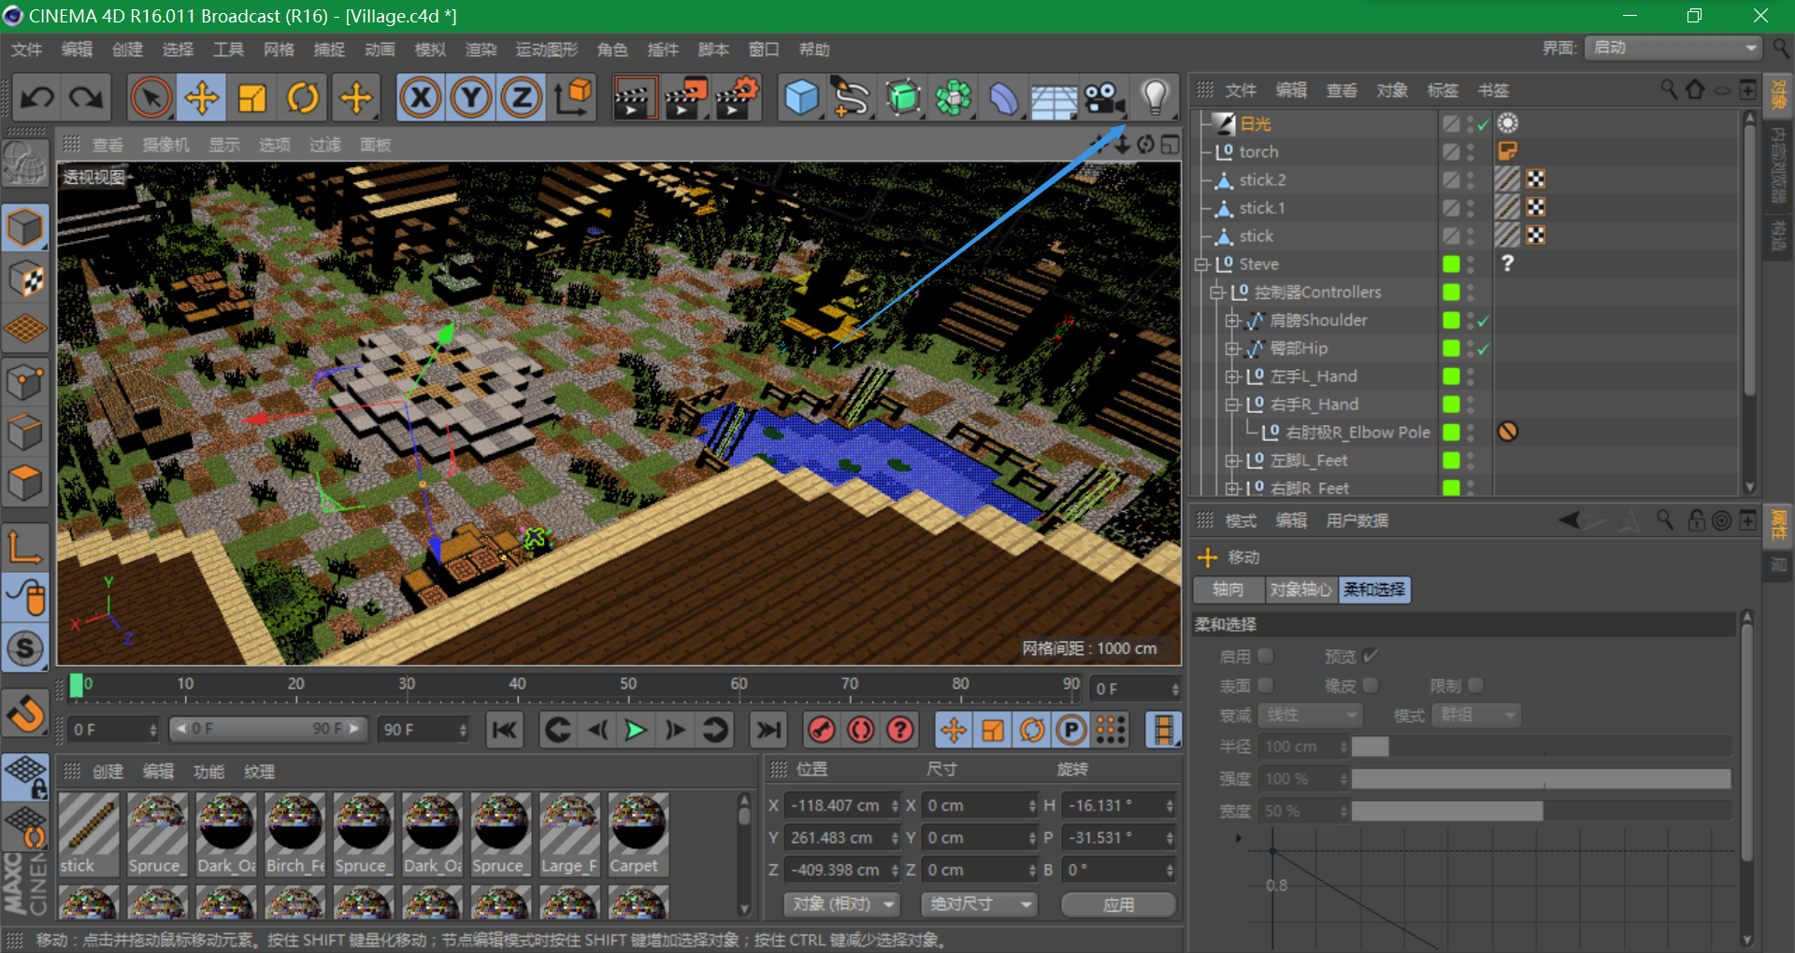The image size is (1795, 953).
Task: Select the Live Selection tool
Action: tap(151, 97)
